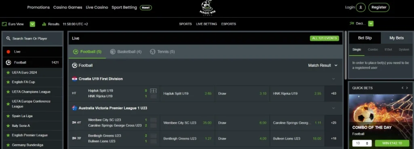Open the Euro View dropdown arrow
Image resolution: width=414 pixels, height=149 pixels.
[x=32, y=24]
